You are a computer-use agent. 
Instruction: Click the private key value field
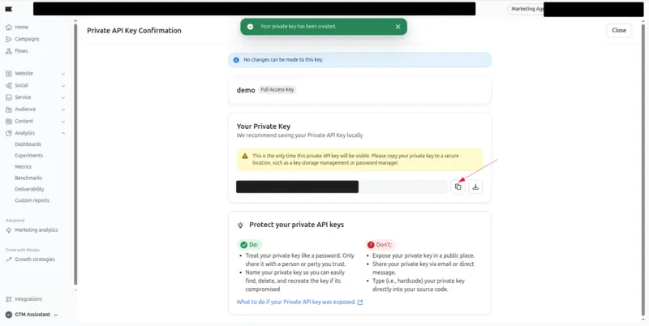pos(342,187)
